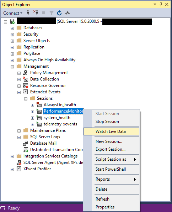Screen dimensions: 172x212
Task: Click the Databases folder icon
Action: [19, 28]
